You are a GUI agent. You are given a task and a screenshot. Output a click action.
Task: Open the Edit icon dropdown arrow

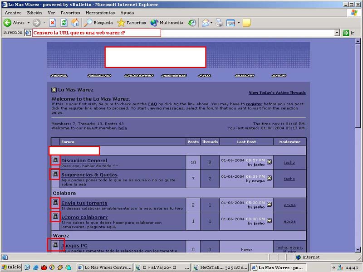click(239, 23)
